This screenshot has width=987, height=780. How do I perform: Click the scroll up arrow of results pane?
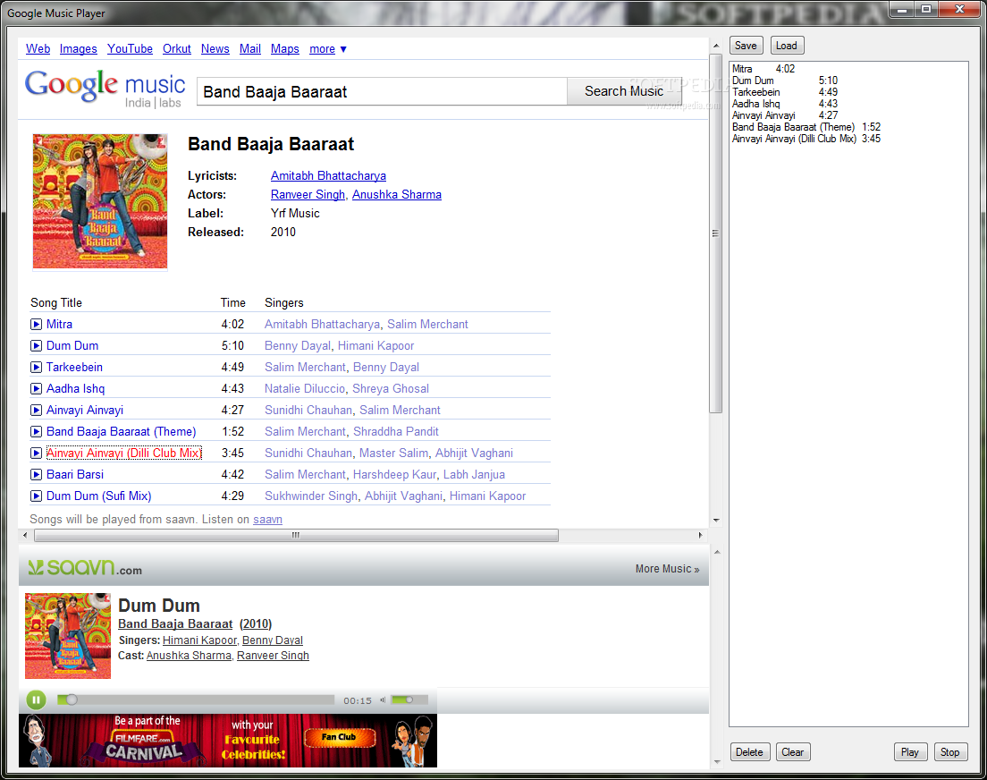[716, 46]
